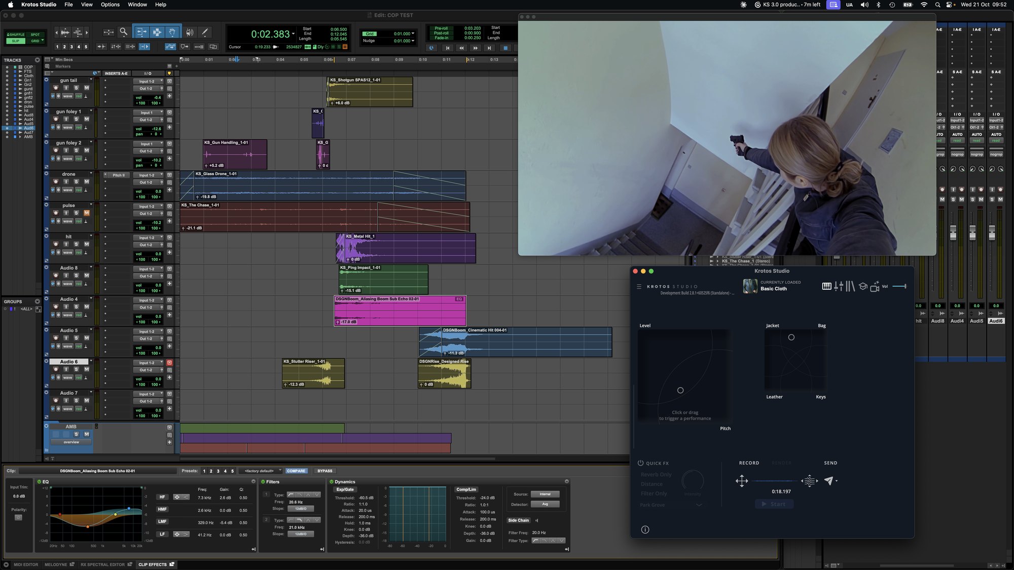This screenshot has width=1014, height=570.
Task: Switch to the RX Spectral Editor tab
Action: click(106, 564)
